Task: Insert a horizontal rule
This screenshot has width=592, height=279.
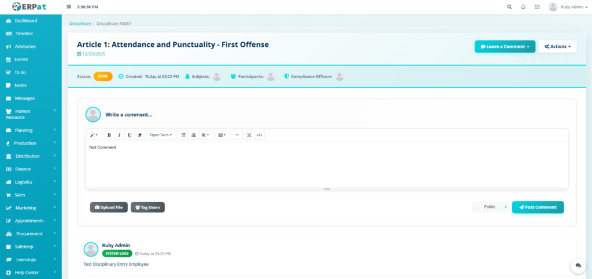Action: tap(237, 135)
